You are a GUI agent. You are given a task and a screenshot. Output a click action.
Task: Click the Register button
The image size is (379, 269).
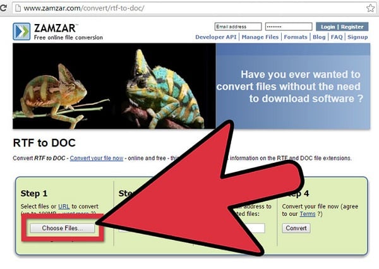point(352,27)
